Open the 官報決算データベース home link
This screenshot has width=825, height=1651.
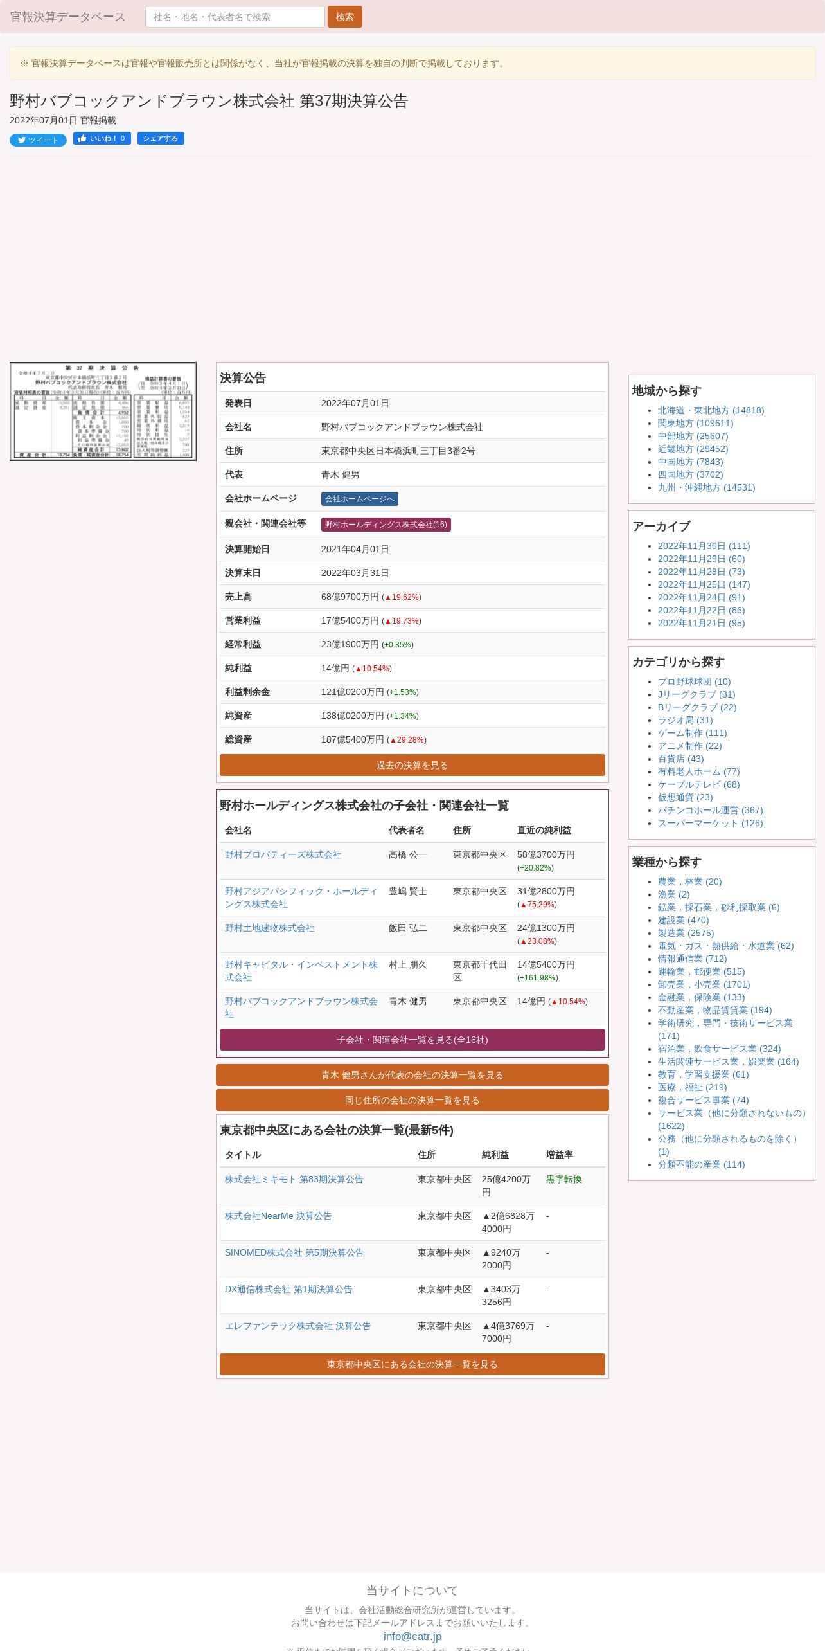(x=67, y=17)
